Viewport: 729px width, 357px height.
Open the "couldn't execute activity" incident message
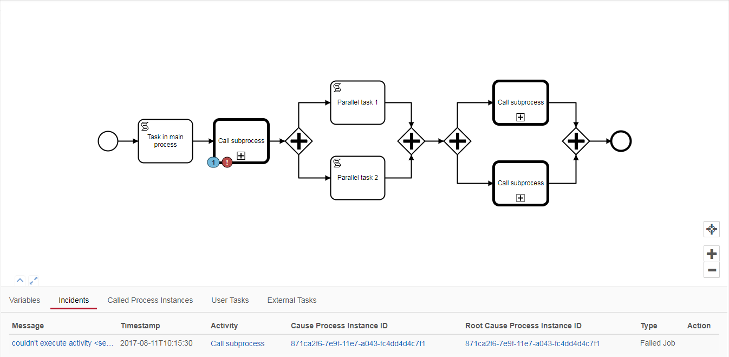tap(63, 343)
